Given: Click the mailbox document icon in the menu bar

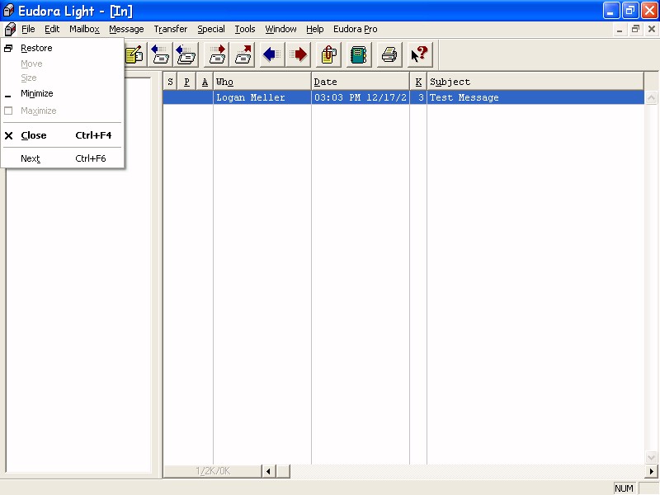Looking at the screenshot, I should pos(10,29).
